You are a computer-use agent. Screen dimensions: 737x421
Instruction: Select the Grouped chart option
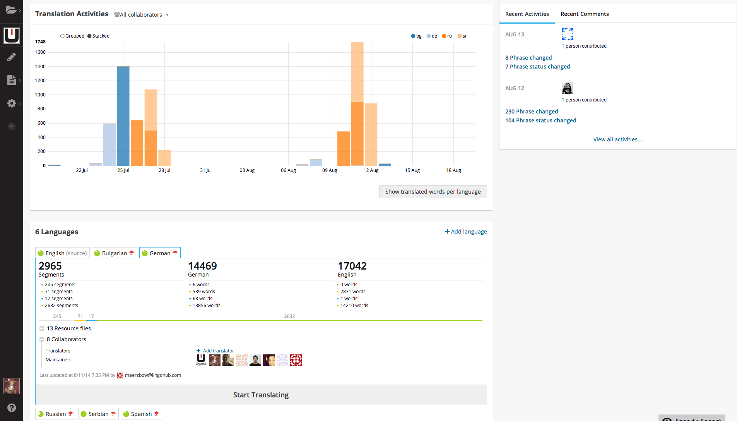(62, 36)
